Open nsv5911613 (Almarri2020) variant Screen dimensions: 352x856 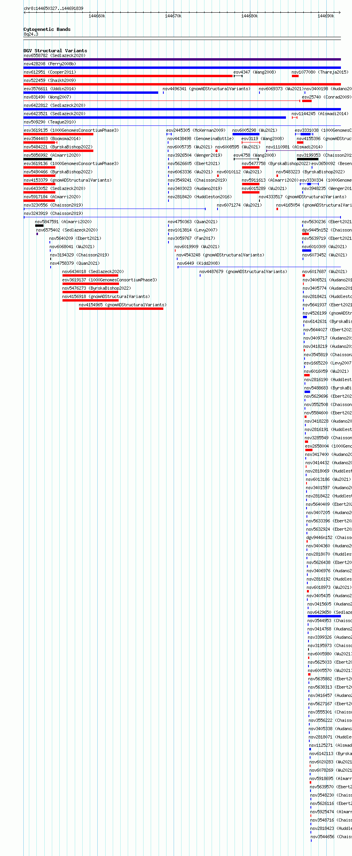pos(270,180)
